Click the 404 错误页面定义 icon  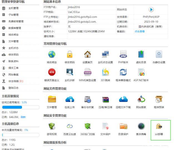tap(52, 72)
